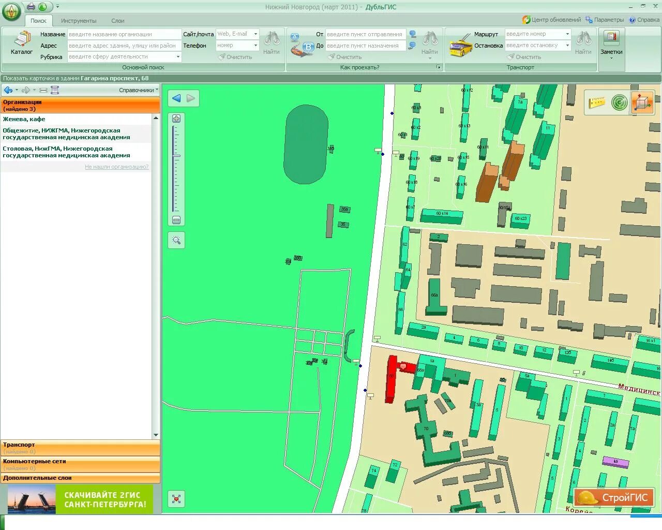Zoom in with the map plus button

(176, 119)
